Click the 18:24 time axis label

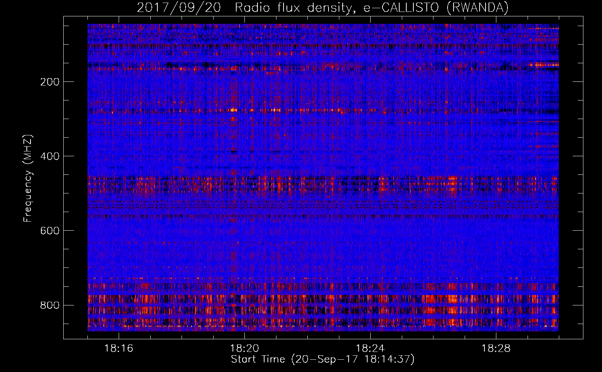(370, 349)
